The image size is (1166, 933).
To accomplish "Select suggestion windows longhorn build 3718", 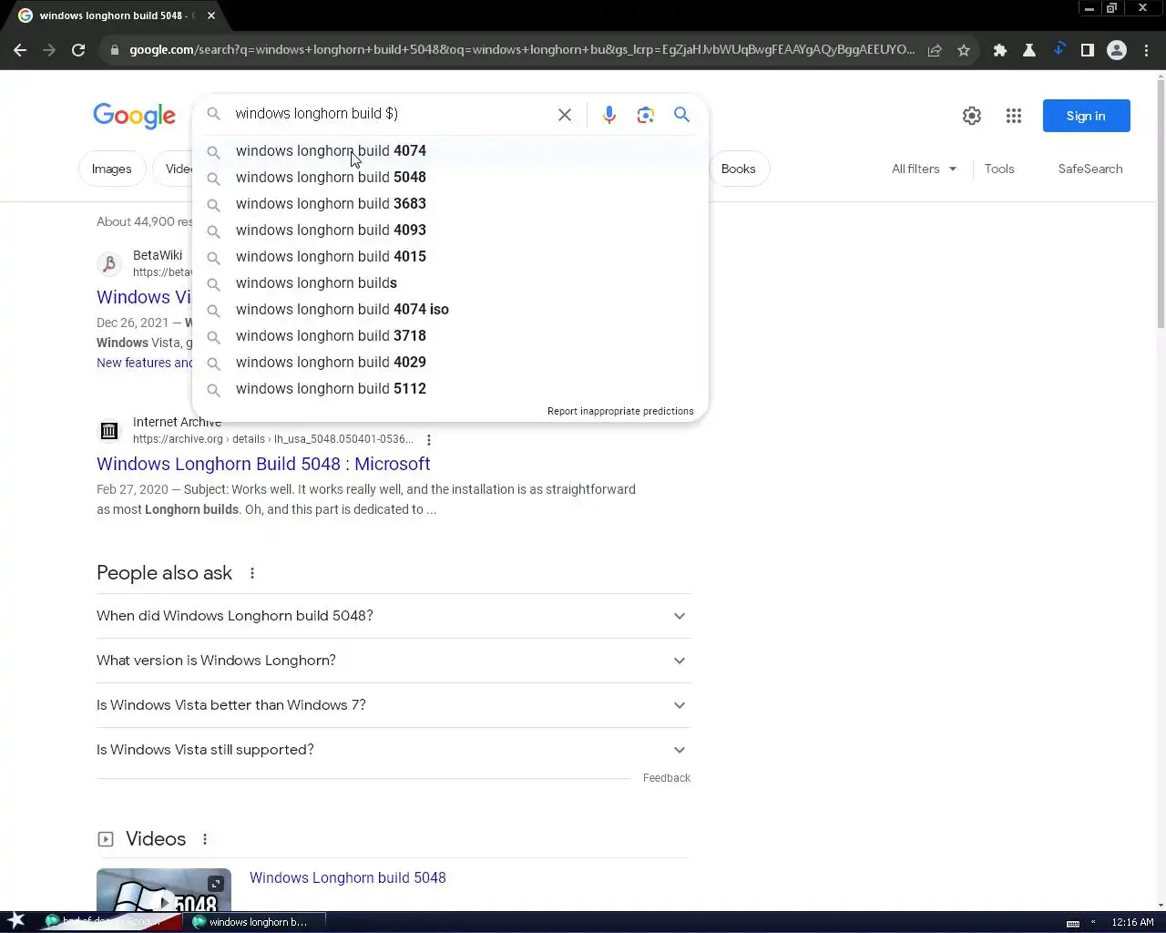I will 450,336.
